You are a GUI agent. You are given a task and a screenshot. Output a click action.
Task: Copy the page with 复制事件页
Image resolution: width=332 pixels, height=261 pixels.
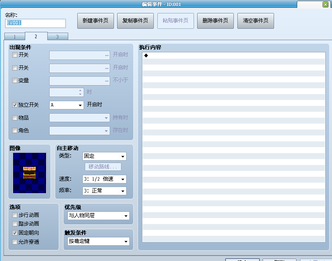coord(135,21)
